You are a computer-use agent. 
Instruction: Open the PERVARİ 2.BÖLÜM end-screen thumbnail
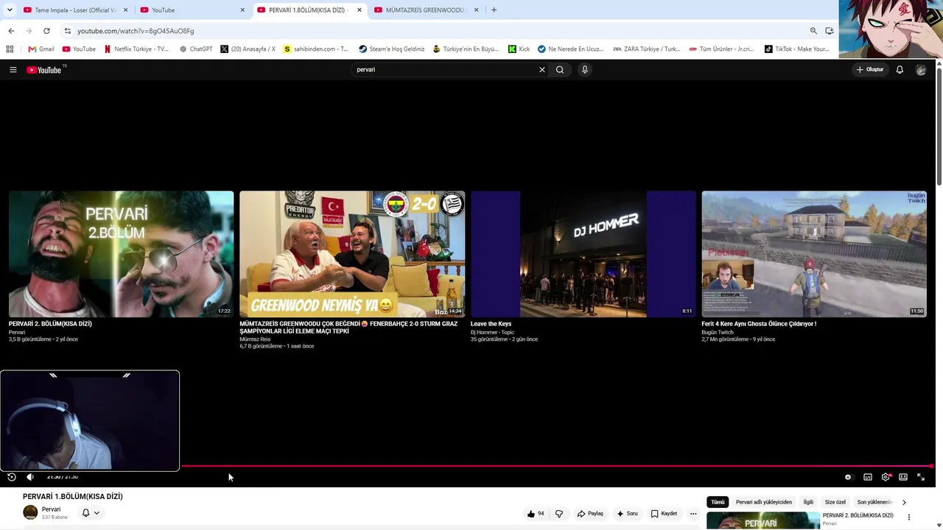(x=121, y=254)
